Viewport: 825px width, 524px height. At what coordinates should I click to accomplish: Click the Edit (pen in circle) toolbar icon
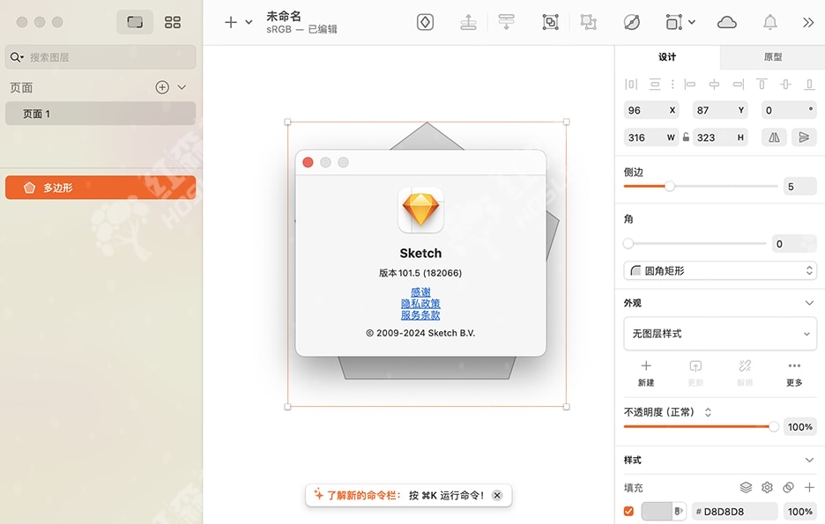[x=631, y=22]
